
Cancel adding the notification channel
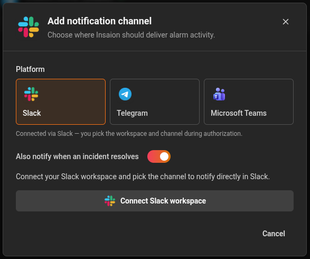tap(274, 234)
